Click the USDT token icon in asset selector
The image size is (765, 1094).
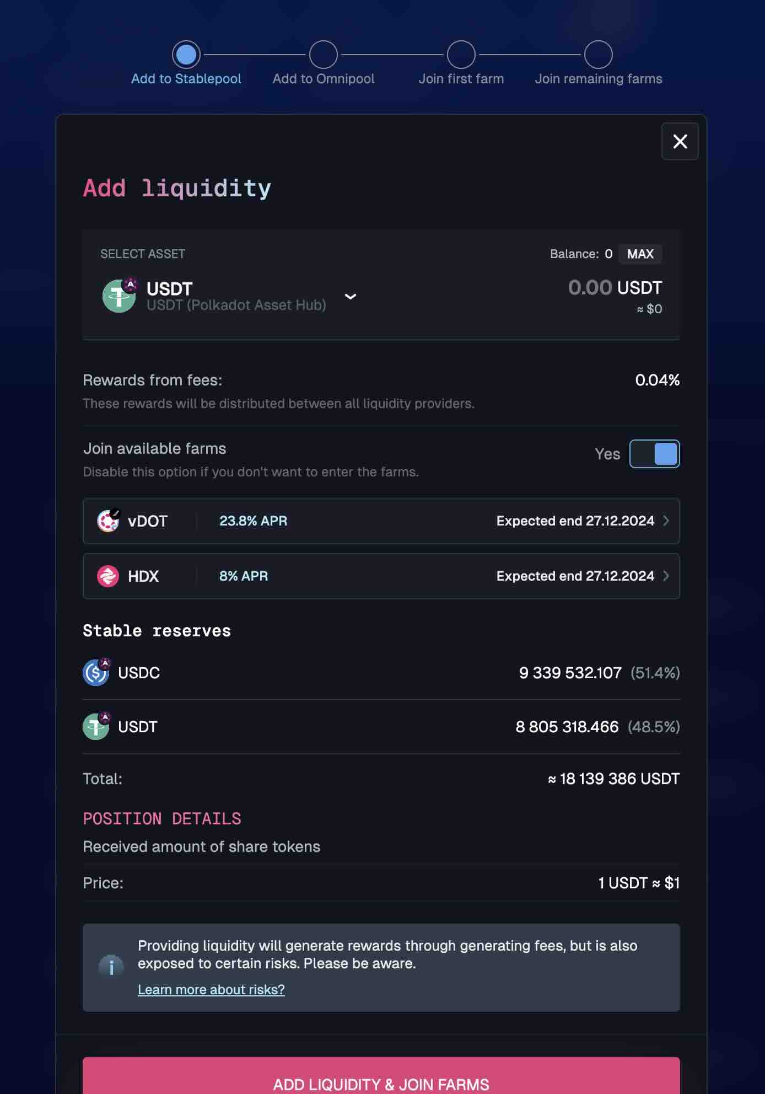(x=119, y=296)
